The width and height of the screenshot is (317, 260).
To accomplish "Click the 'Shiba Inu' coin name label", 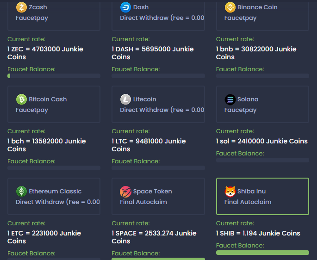I will 251,191.
